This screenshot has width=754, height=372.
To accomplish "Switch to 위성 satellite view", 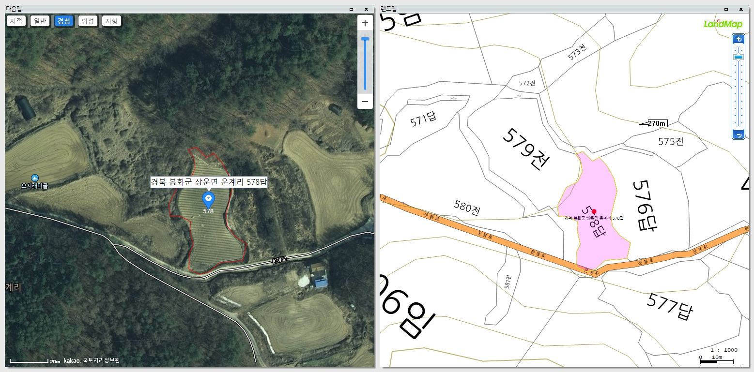I will click(x=88, y=21).
